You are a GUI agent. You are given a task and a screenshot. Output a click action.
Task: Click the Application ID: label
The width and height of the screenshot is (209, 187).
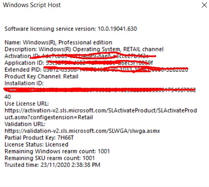[x=24, y=63]
